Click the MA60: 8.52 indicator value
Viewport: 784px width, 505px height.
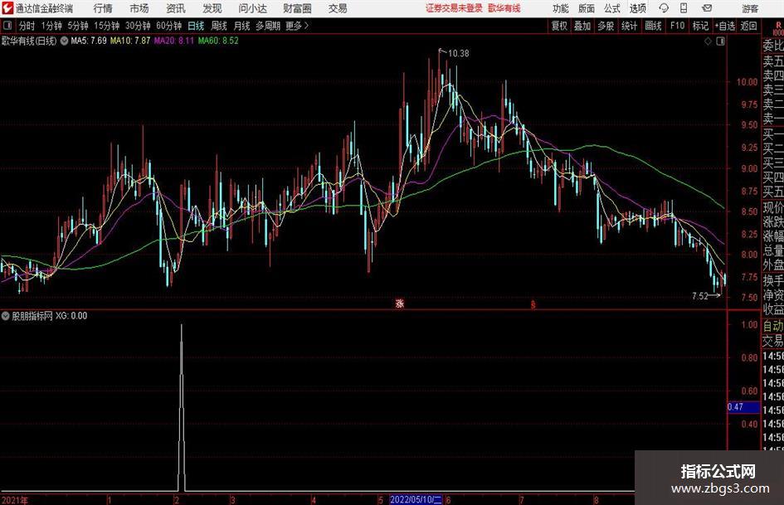[x=218, y=41]
